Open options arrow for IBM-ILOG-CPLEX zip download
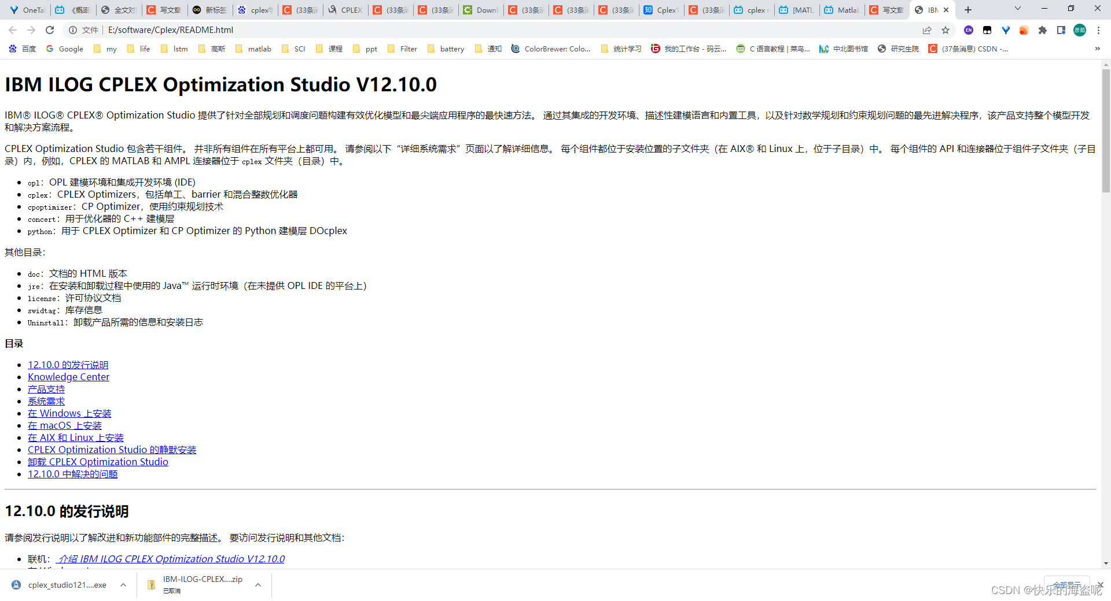This screenshot has height=601, width=1111. point(258,585)
